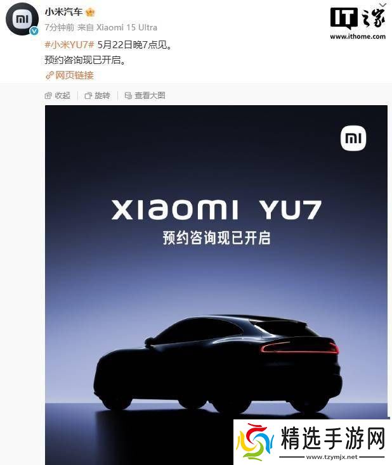Expand the post options chevron
Viewport: 392px width, 465px height.
point(383,4)
